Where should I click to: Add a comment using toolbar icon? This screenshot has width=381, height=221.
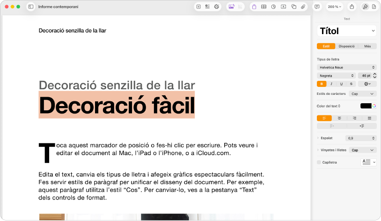point(317,7)
